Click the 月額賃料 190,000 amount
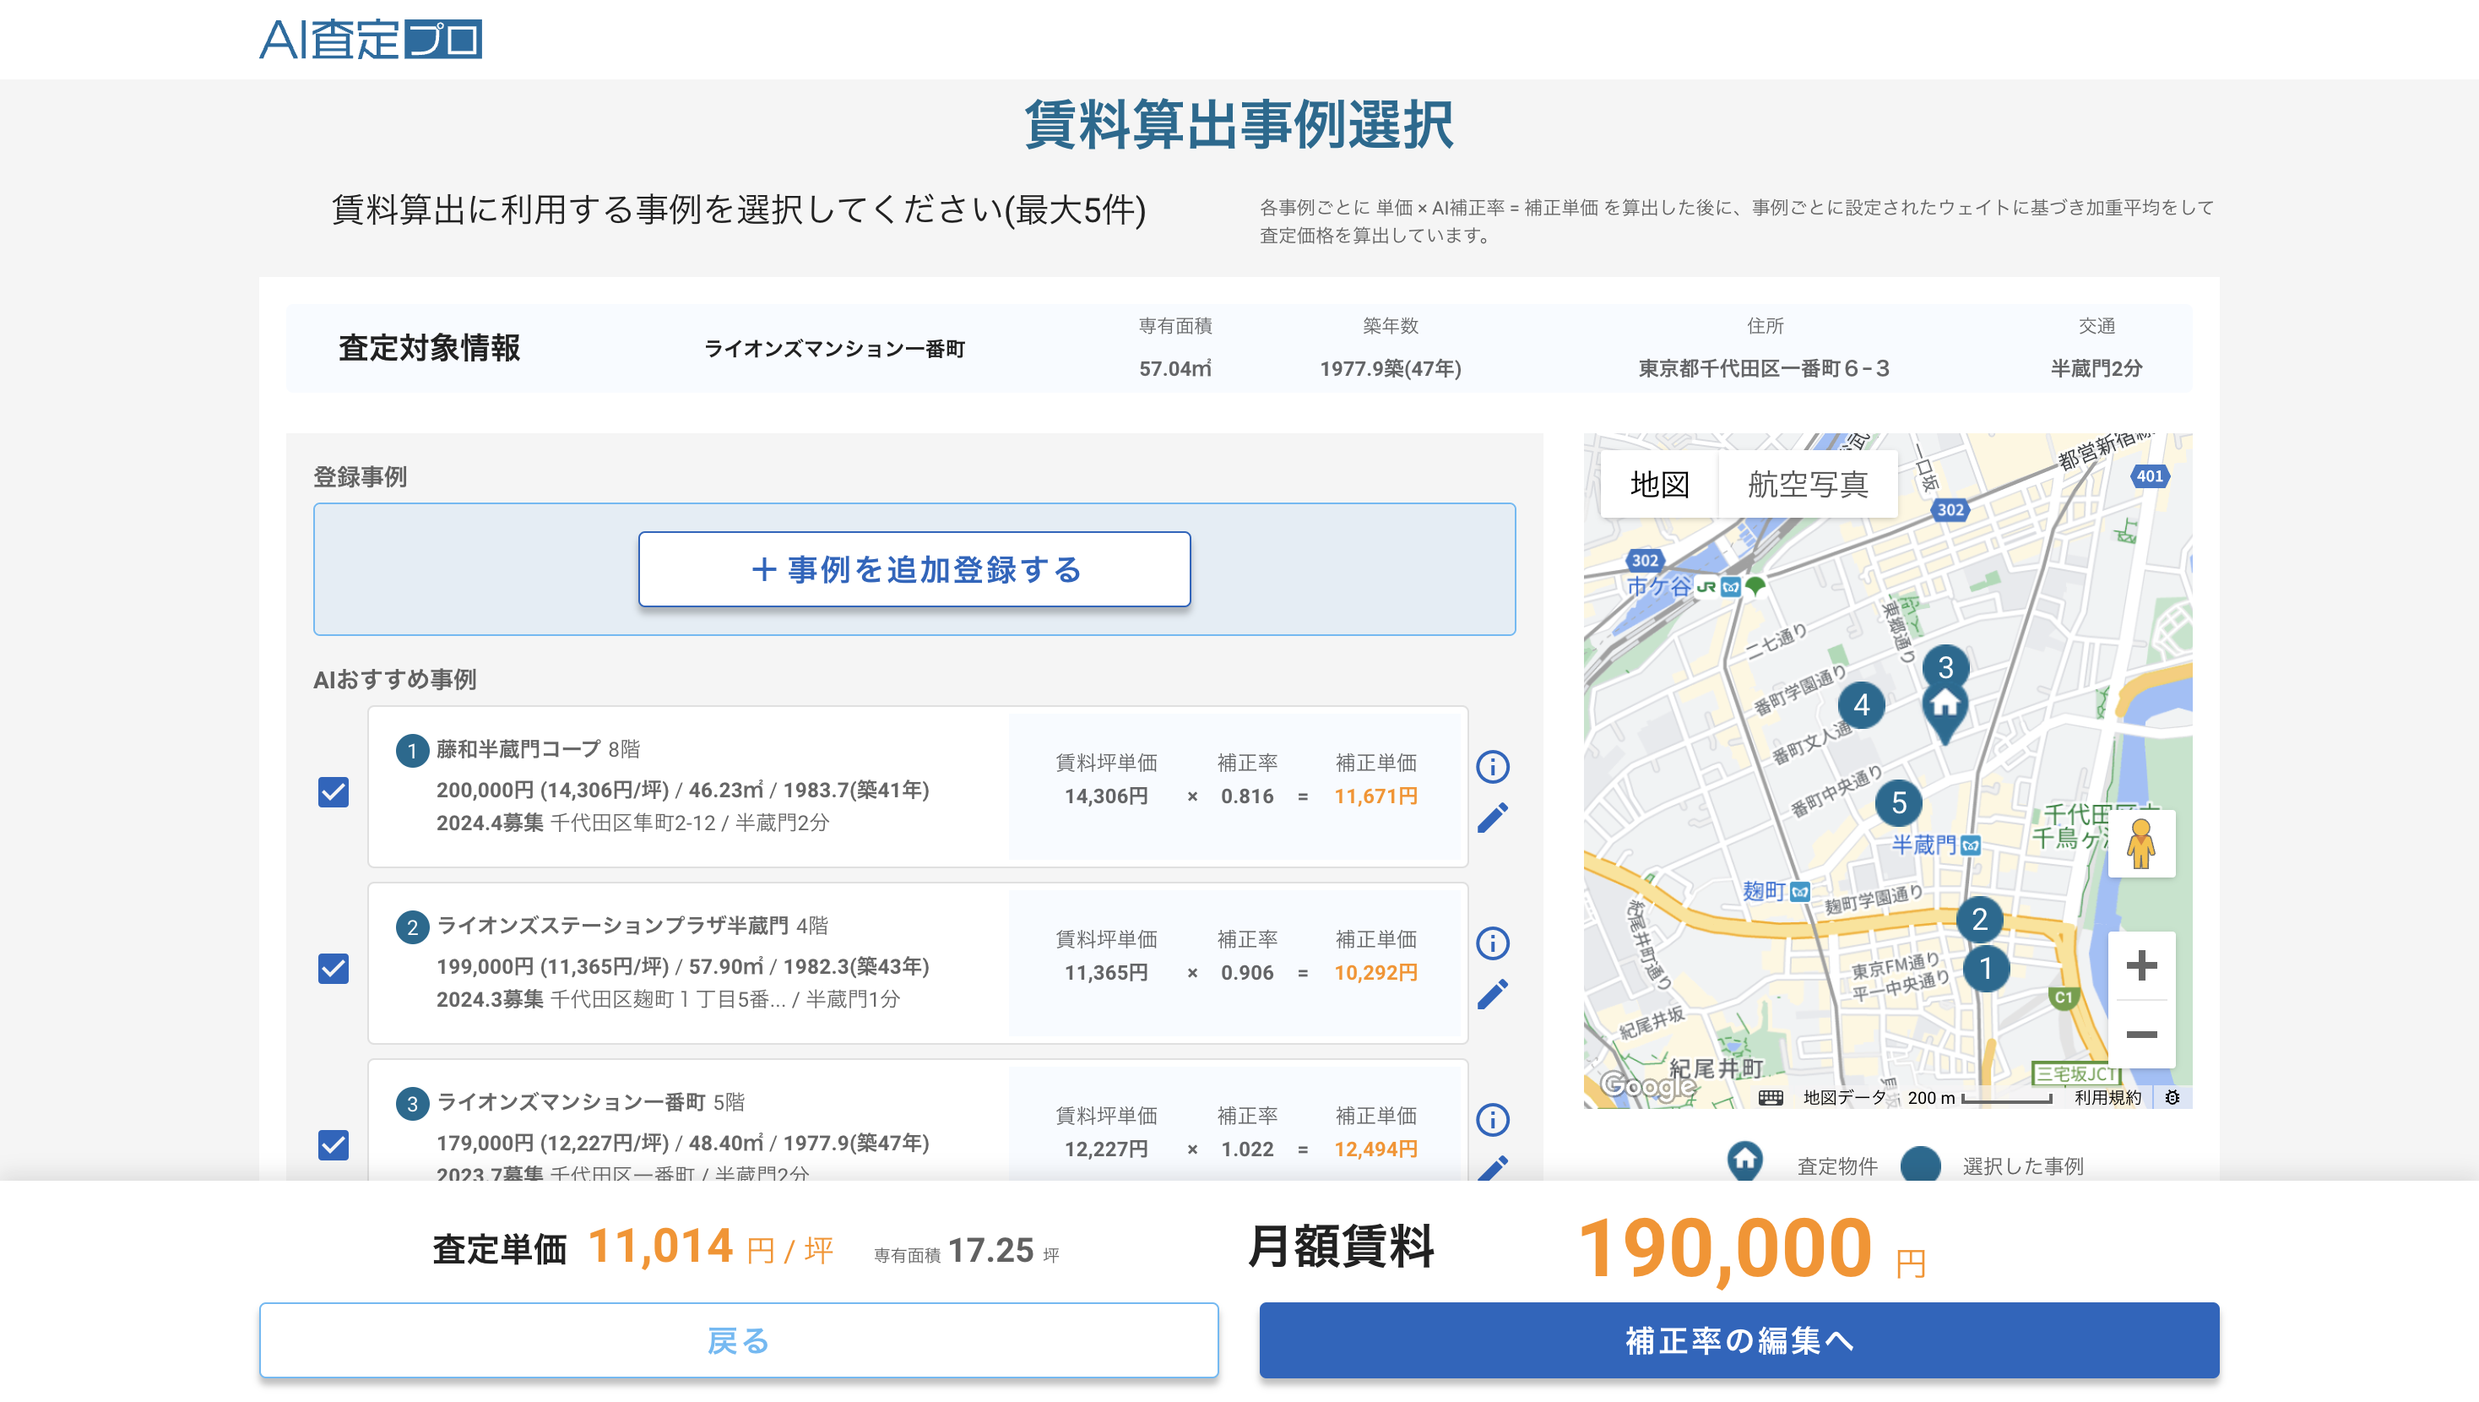 pyautogui.click(x=1726, y=1248)
